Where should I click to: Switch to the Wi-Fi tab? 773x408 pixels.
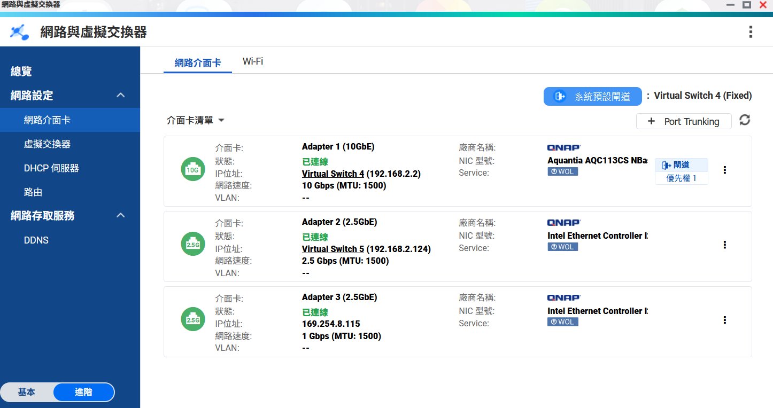pos(252,61)
